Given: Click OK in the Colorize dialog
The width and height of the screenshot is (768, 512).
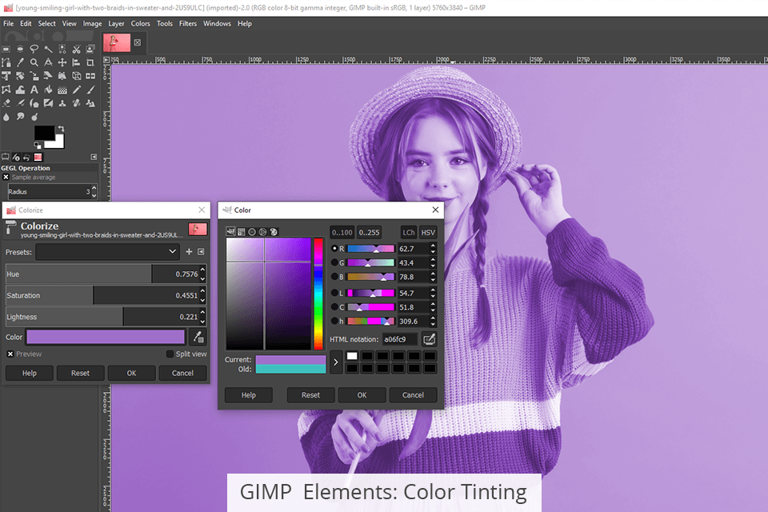Looking at the screenshot, I should coord(132,373).
